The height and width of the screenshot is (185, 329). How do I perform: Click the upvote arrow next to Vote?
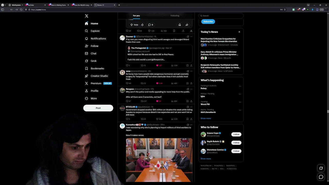pos(132,25)
